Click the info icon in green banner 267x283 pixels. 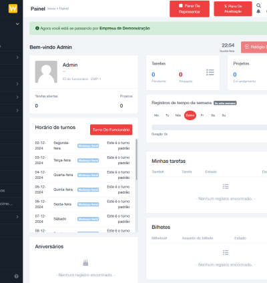coord(37,28)
